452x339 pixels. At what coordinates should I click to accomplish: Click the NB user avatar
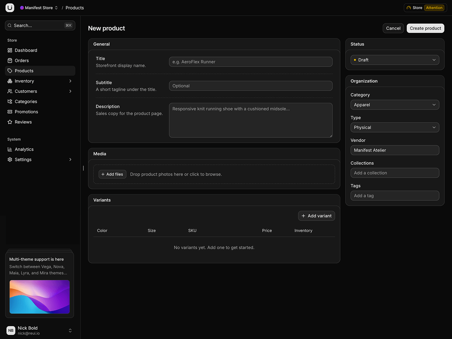tap(11, 331)
